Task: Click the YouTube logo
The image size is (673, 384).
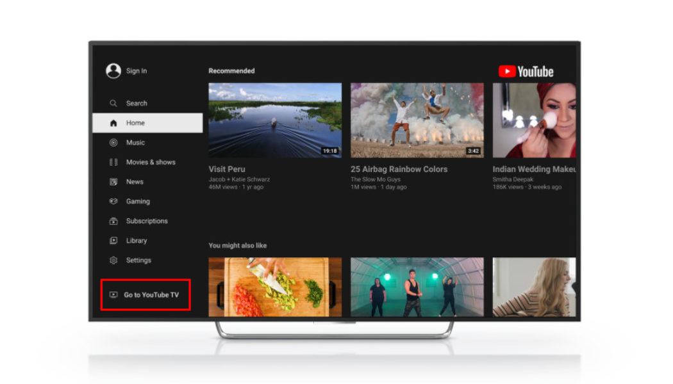Action: click(526, 71)
